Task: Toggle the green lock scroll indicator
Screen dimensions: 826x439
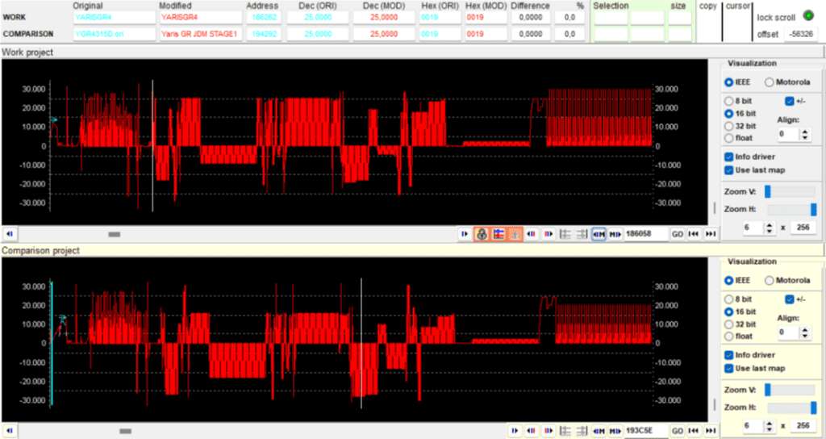Action: [x=807, y=15]
